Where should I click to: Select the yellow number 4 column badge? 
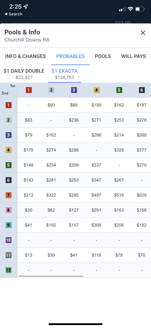tap(96, 90)
